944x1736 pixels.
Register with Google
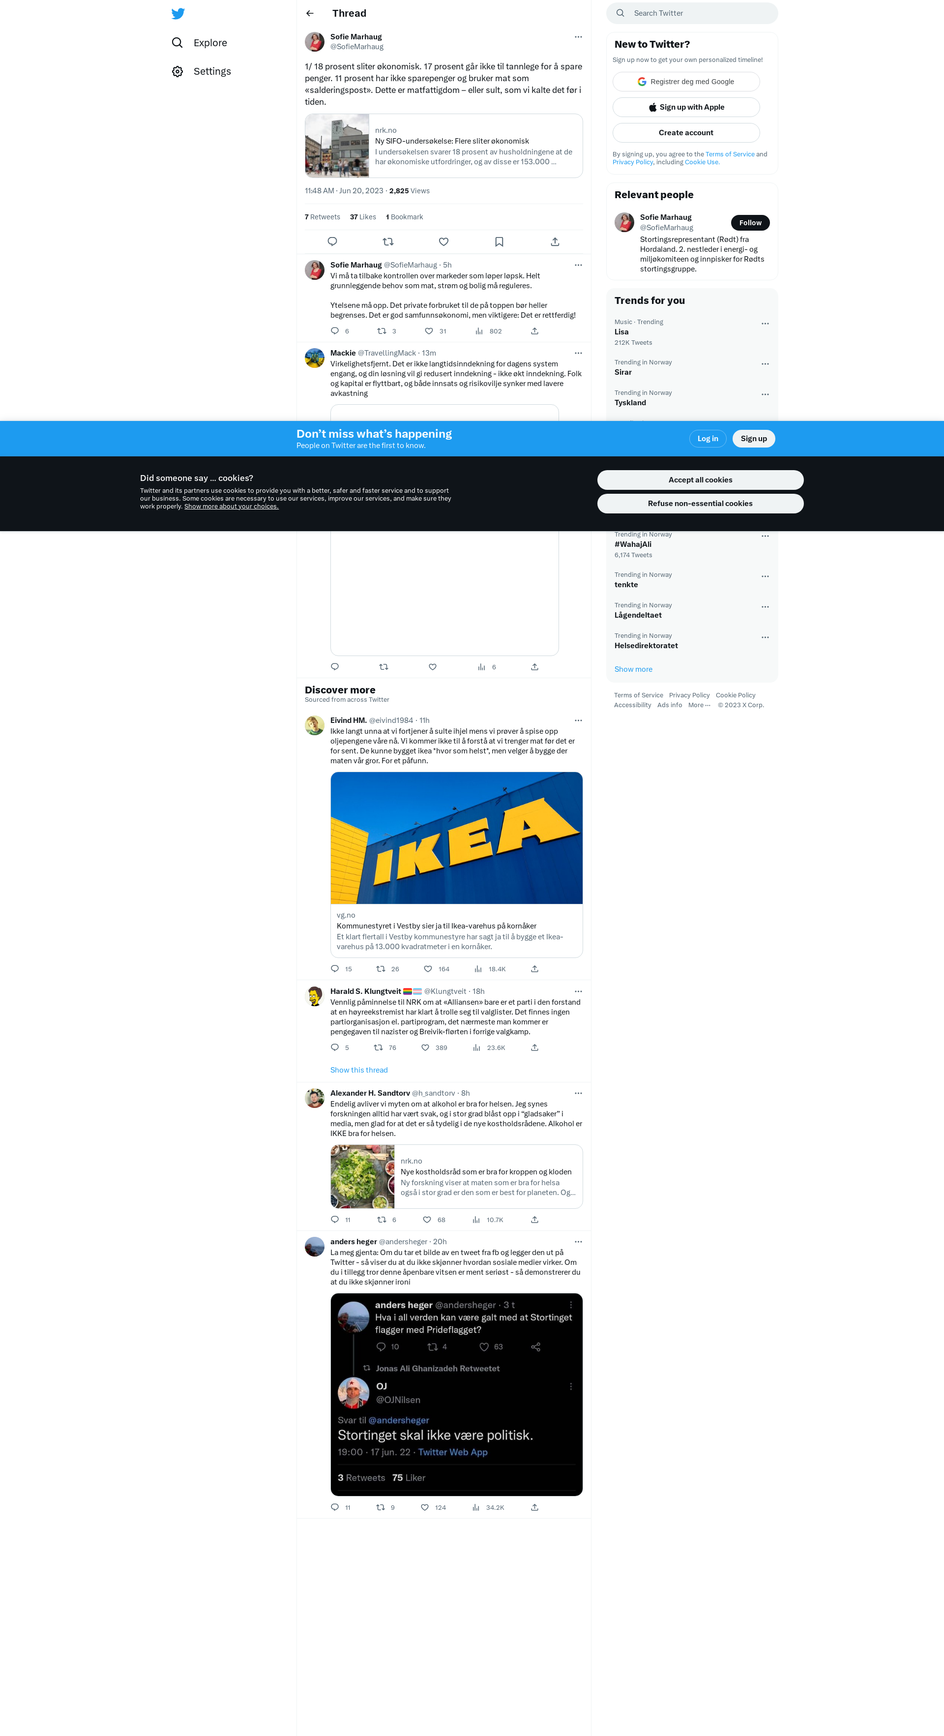tap(686, 82)
